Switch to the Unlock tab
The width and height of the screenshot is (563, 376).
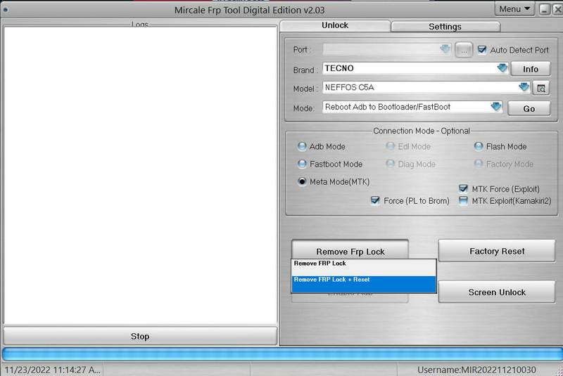335,25
